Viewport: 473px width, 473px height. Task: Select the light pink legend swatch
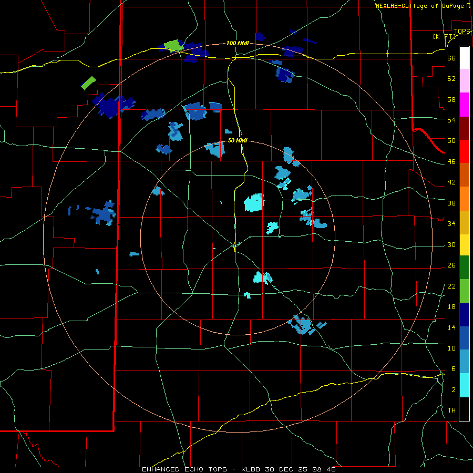pyautogui.click(x=464, y=80)
